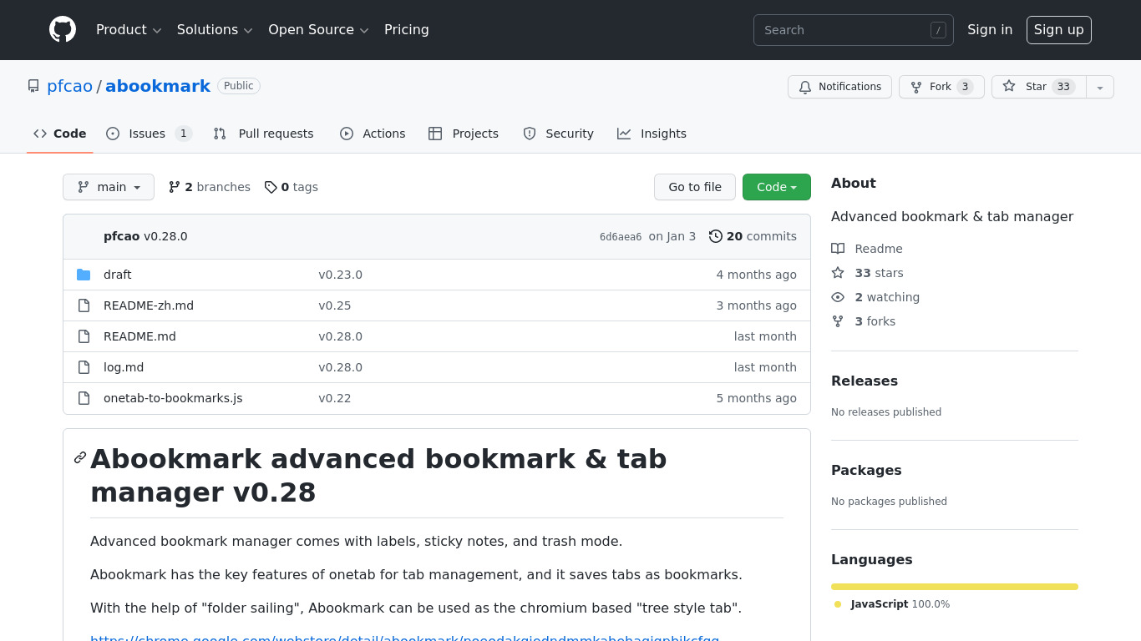View the 2 branches link
The height and width of the screenshot is (641, 1141).
point(209,187)
